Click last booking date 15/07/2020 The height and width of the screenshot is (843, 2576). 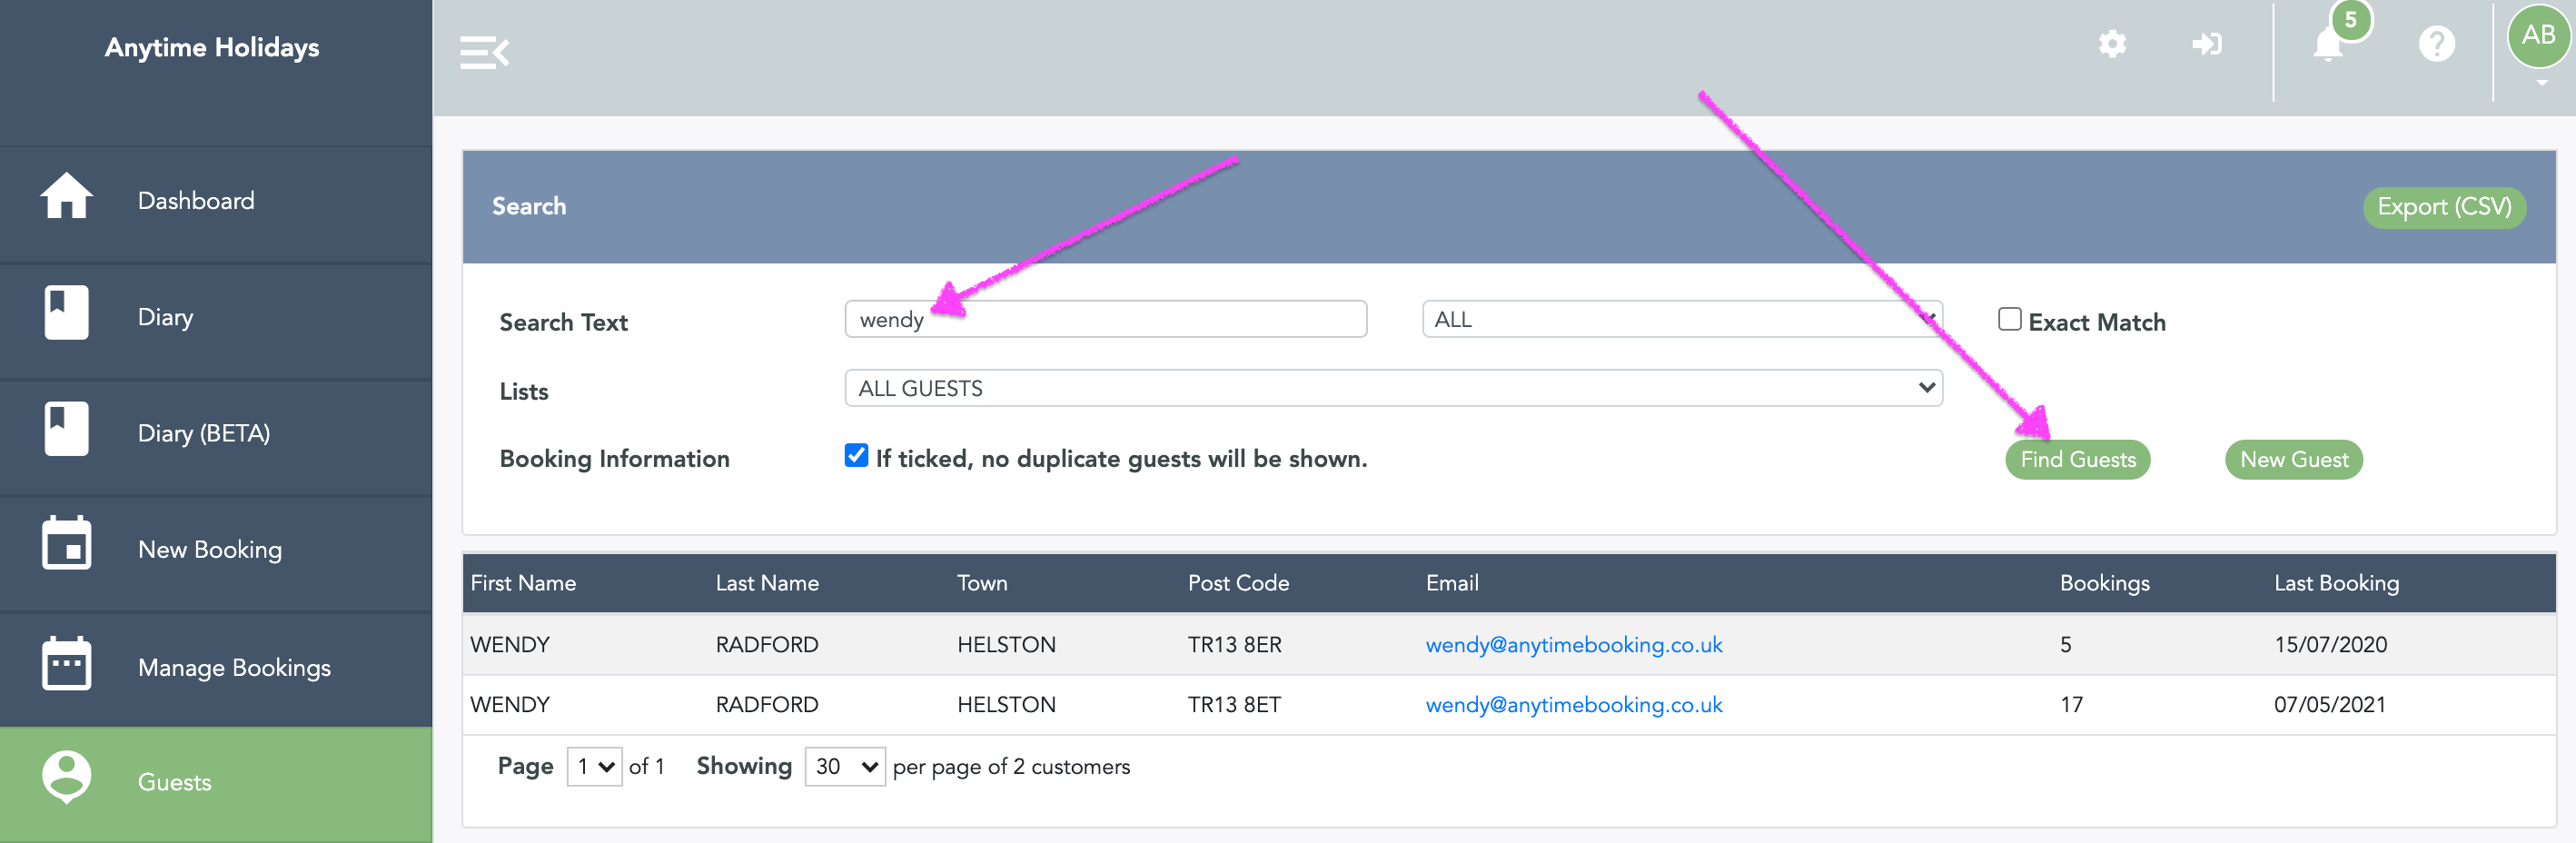tap(2330, 645)
